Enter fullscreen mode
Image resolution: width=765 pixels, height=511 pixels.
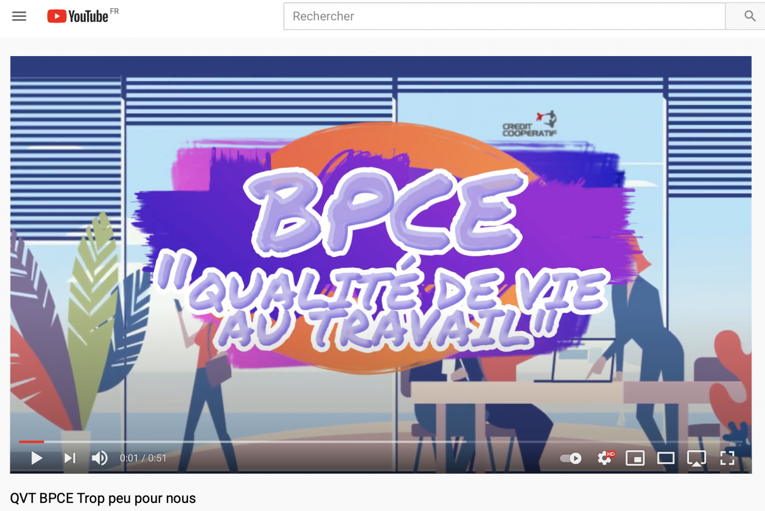(x=727, y=458)
